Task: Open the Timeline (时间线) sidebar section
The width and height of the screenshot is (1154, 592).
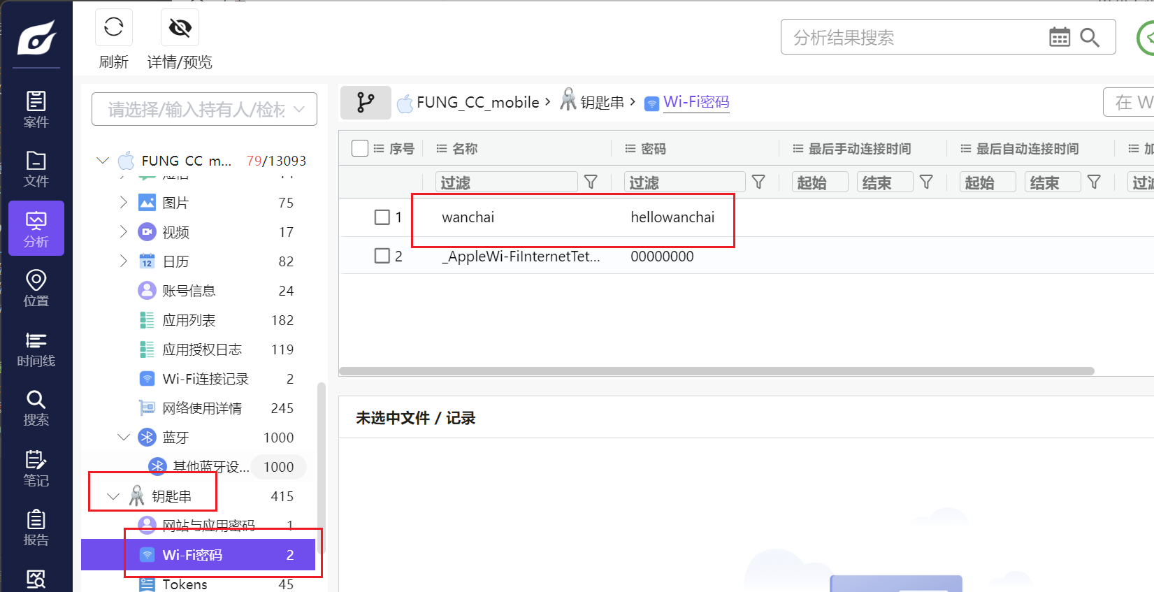Action: pos(36,349)
